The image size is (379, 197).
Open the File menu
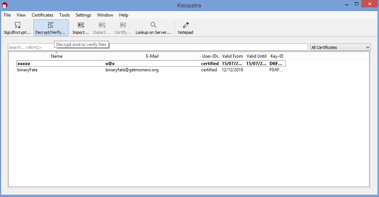7,15
